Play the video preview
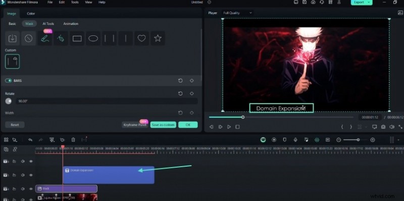Screen dimensions: 404x201 pos(229,127)
